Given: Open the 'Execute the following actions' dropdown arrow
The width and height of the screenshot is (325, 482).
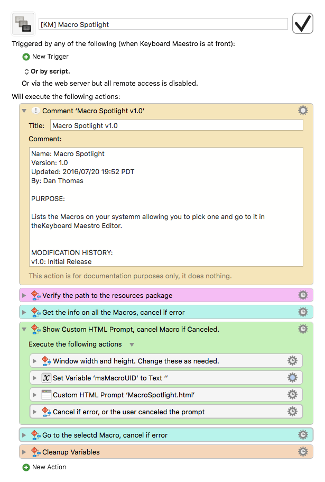Looking at the screenshot, I should click(132, 344).
